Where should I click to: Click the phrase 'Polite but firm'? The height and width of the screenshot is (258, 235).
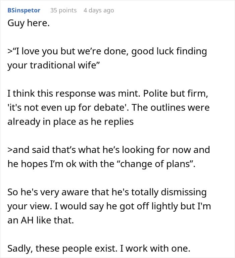click(x=175, y=94)
